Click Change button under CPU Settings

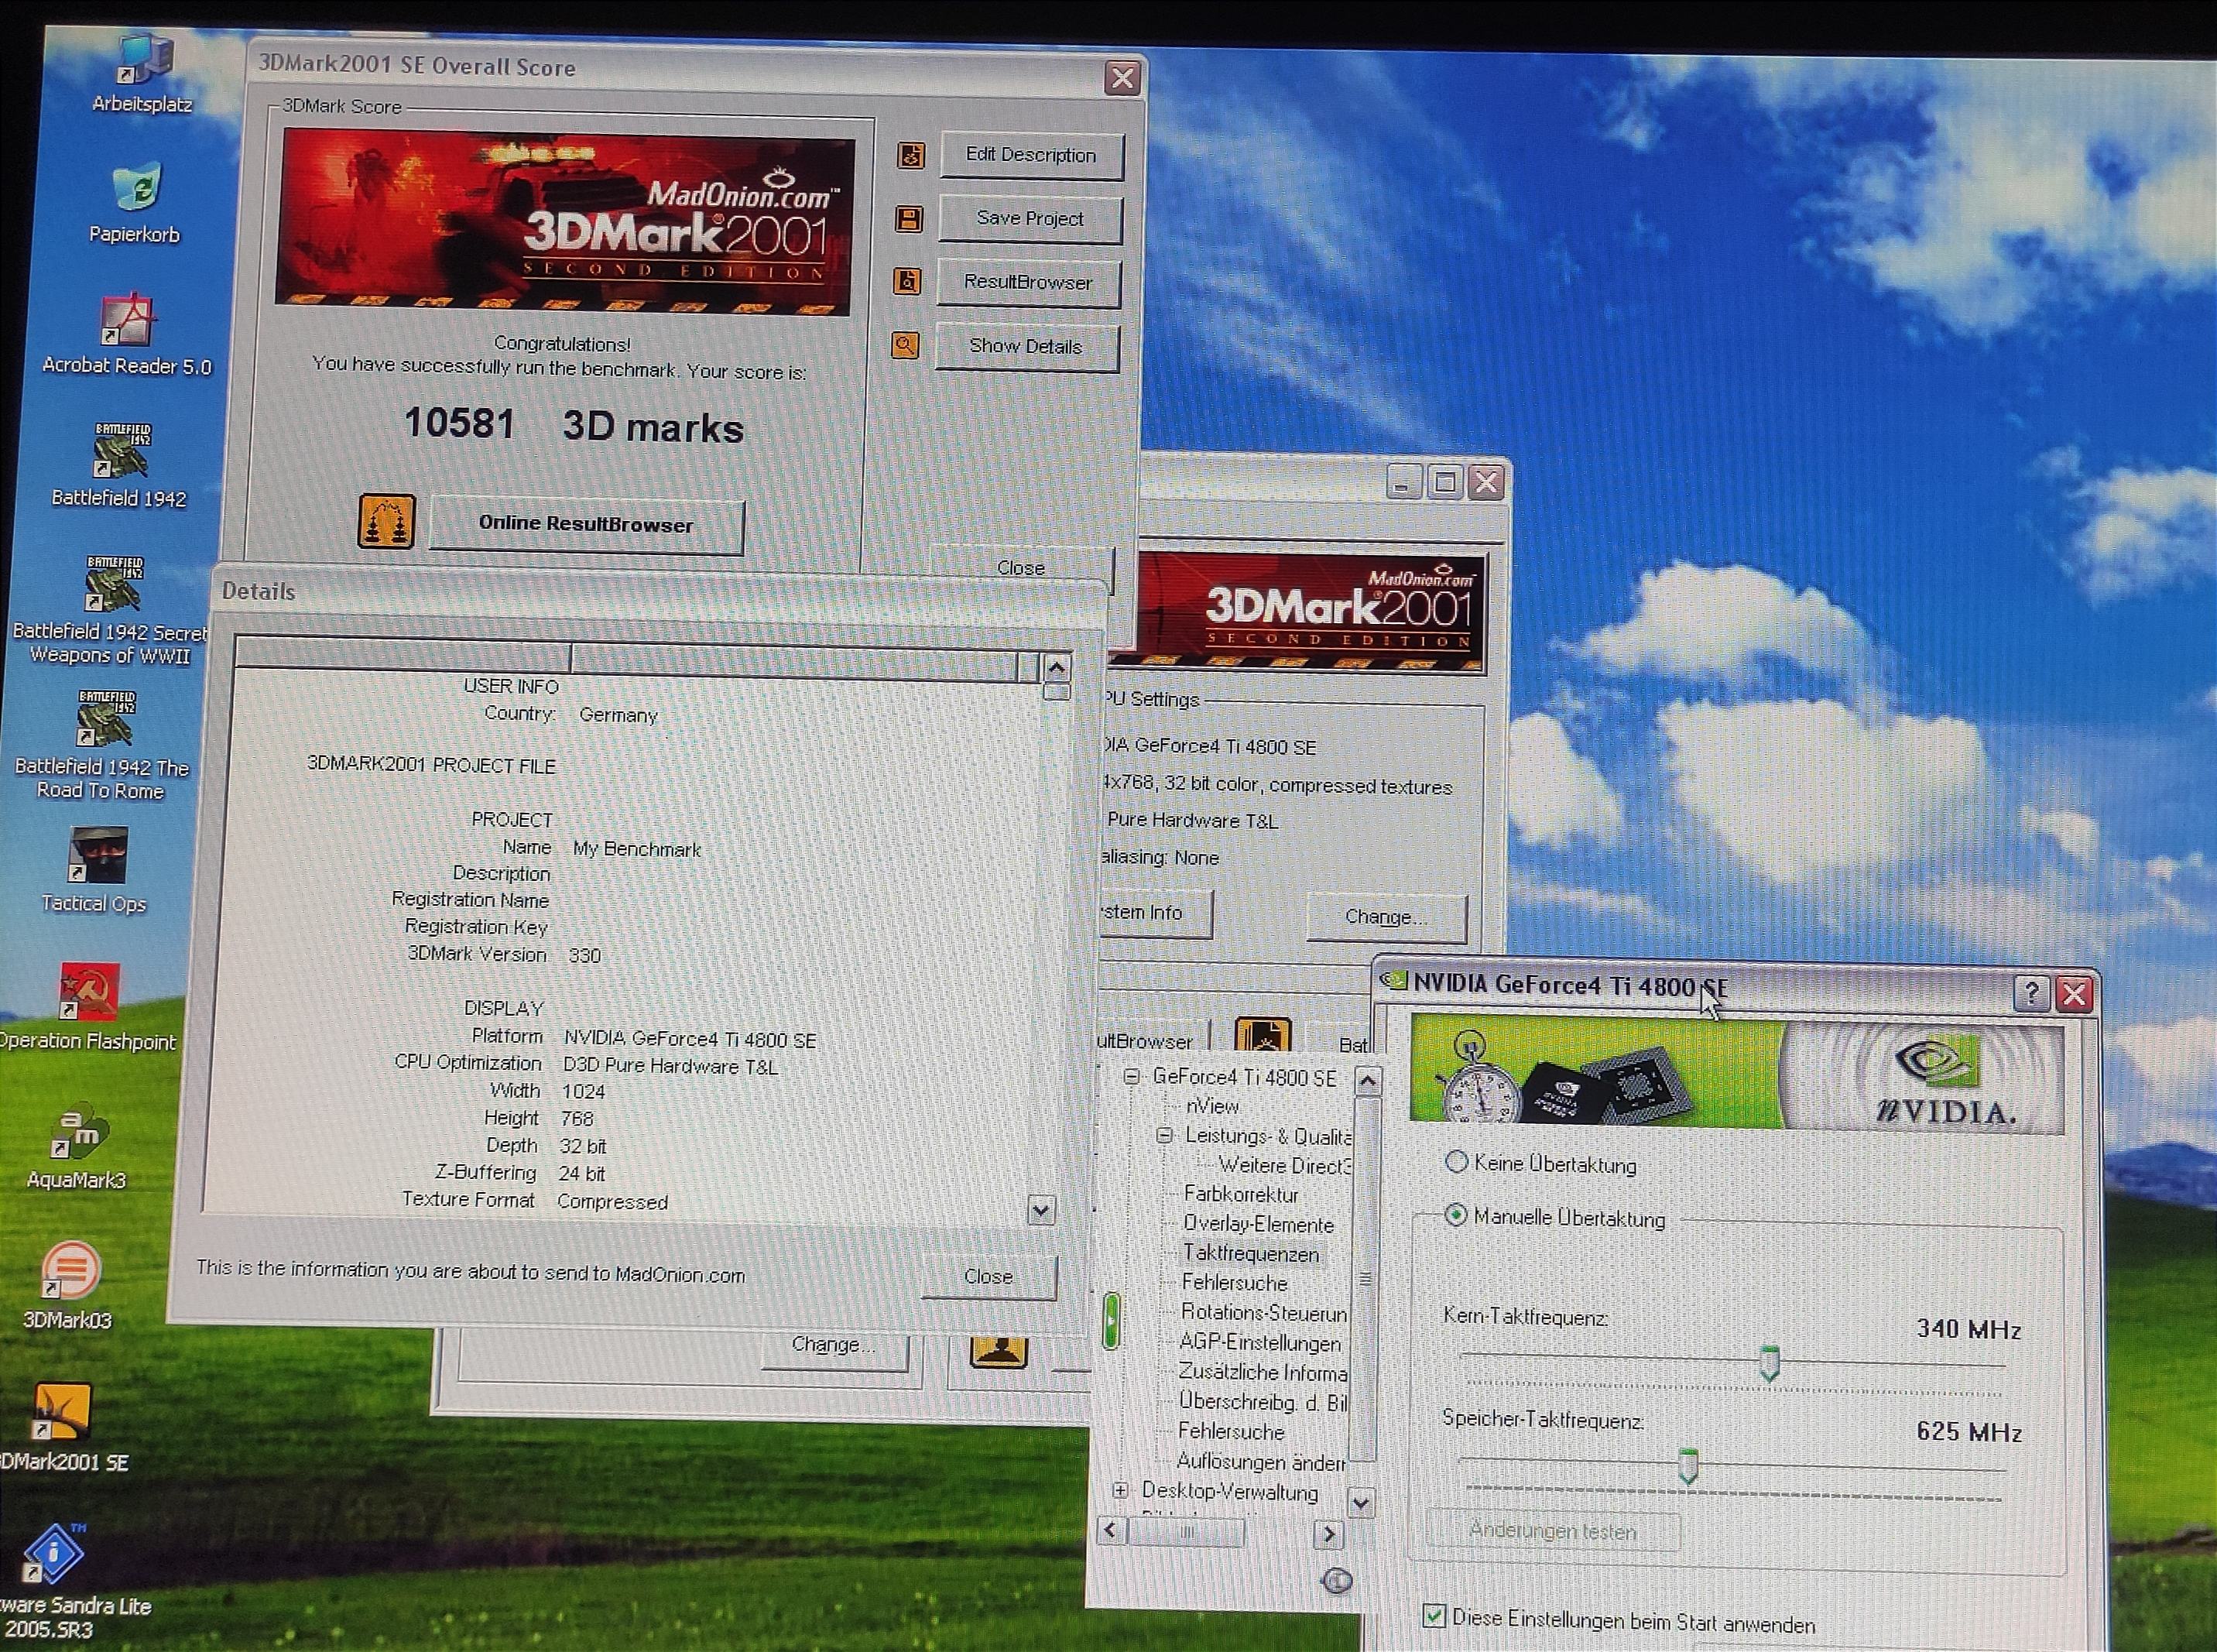pyautogui.click(x=1386, y=917)
